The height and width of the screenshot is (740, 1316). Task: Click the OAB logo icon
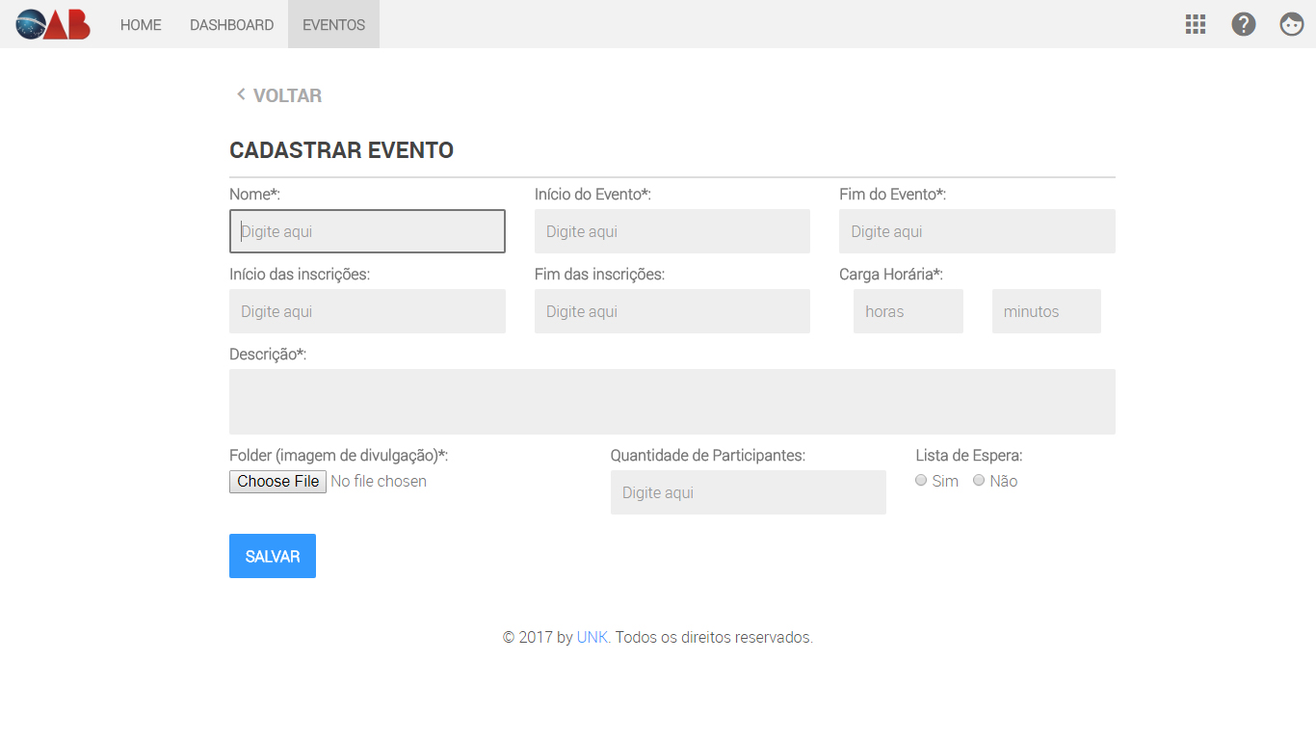tap(53, 24)
